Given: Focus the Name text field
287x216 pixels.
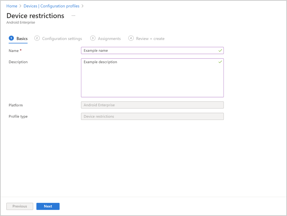Looking at the screenshot, I should (149, 51).
